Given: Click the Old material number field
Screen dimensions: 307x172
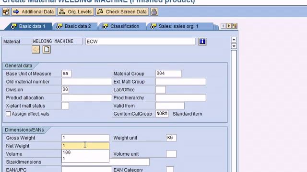Looking at the screenshot, I should [x=86, y=82].
